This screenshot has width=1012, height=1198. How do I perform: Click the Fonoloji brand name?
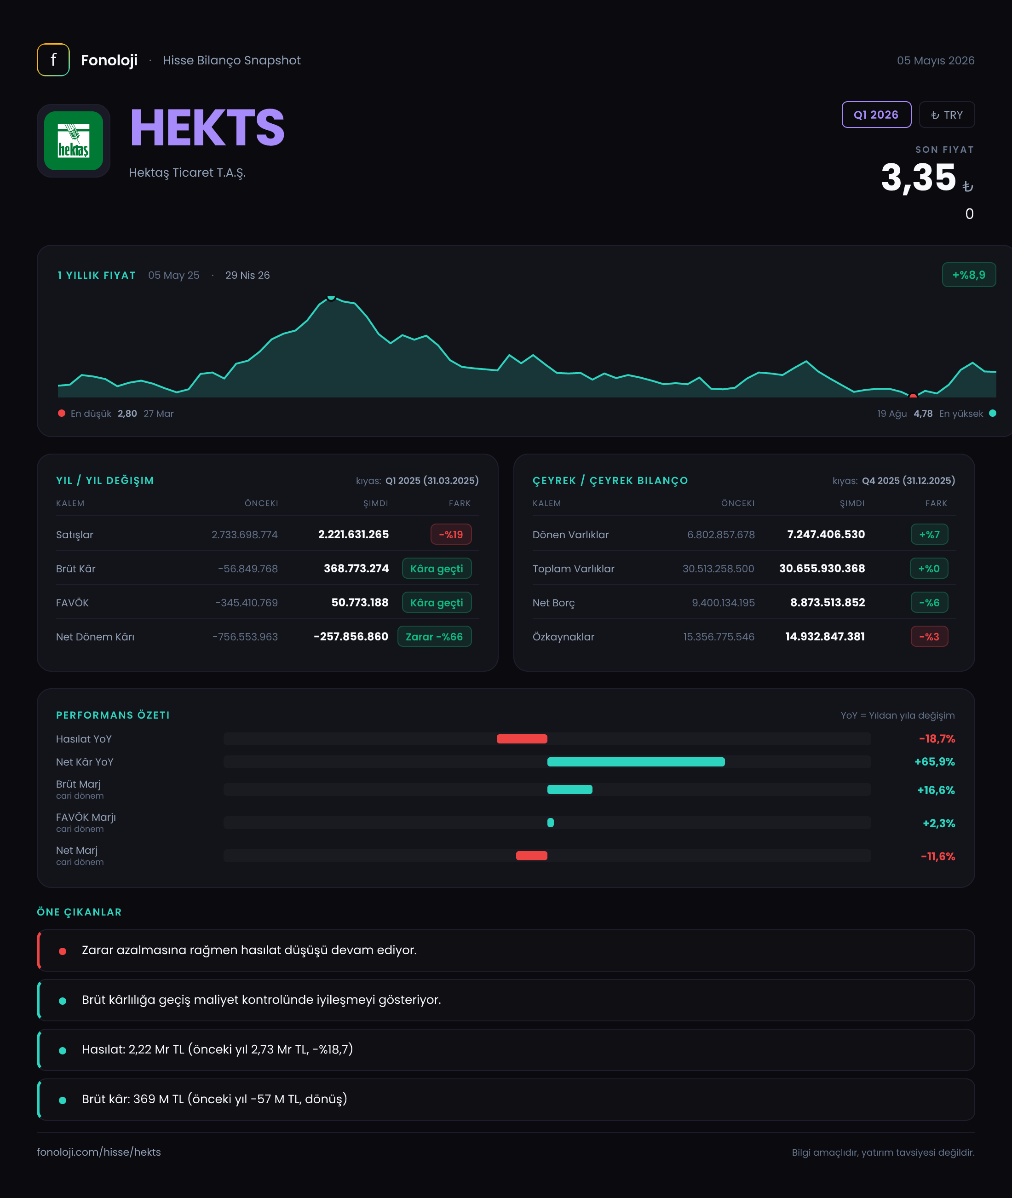tap(109, 60)
